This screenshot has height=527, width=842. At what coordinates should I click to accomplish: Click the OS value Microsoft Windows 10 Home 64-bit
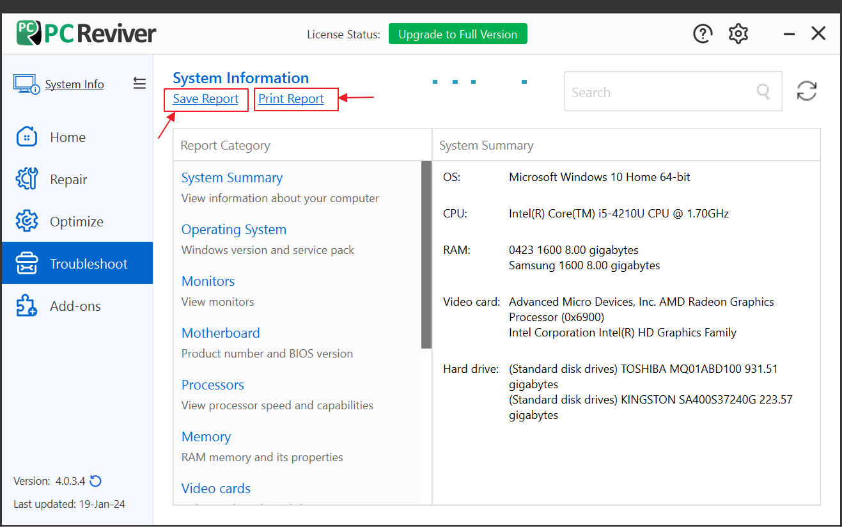(x=600, y=177)
